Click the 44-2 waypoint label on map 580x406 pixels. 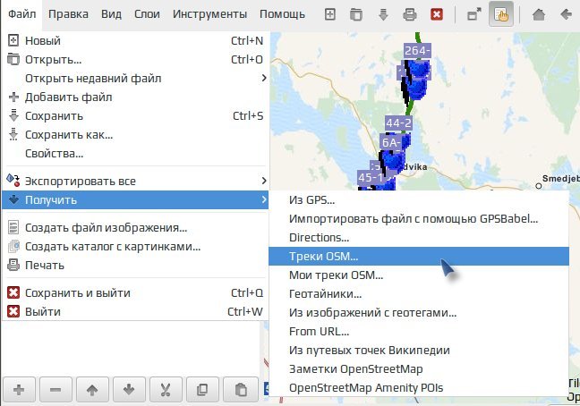398,123
